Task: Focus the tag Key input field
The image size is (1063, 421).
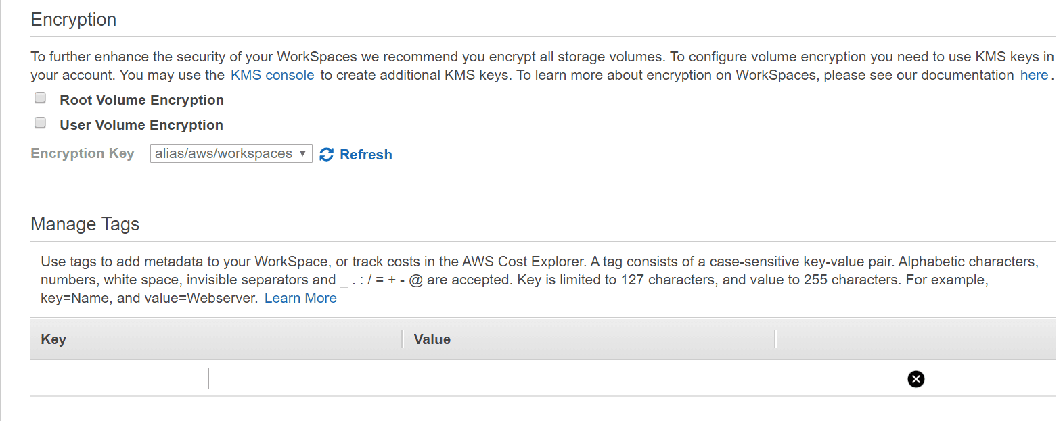Action: (x=125, y=378)
